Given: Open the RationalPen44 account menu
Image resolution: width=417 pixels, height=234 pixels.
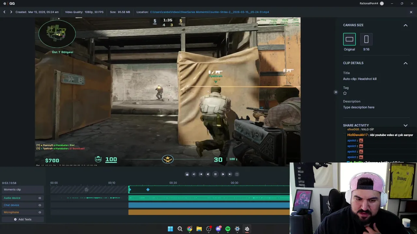Looking at the screenshot, I should click(371, 4).
